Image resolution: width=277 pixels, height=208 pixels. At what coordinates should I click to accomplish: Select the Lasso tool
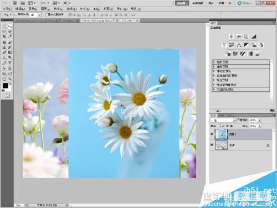coord(4,32)
